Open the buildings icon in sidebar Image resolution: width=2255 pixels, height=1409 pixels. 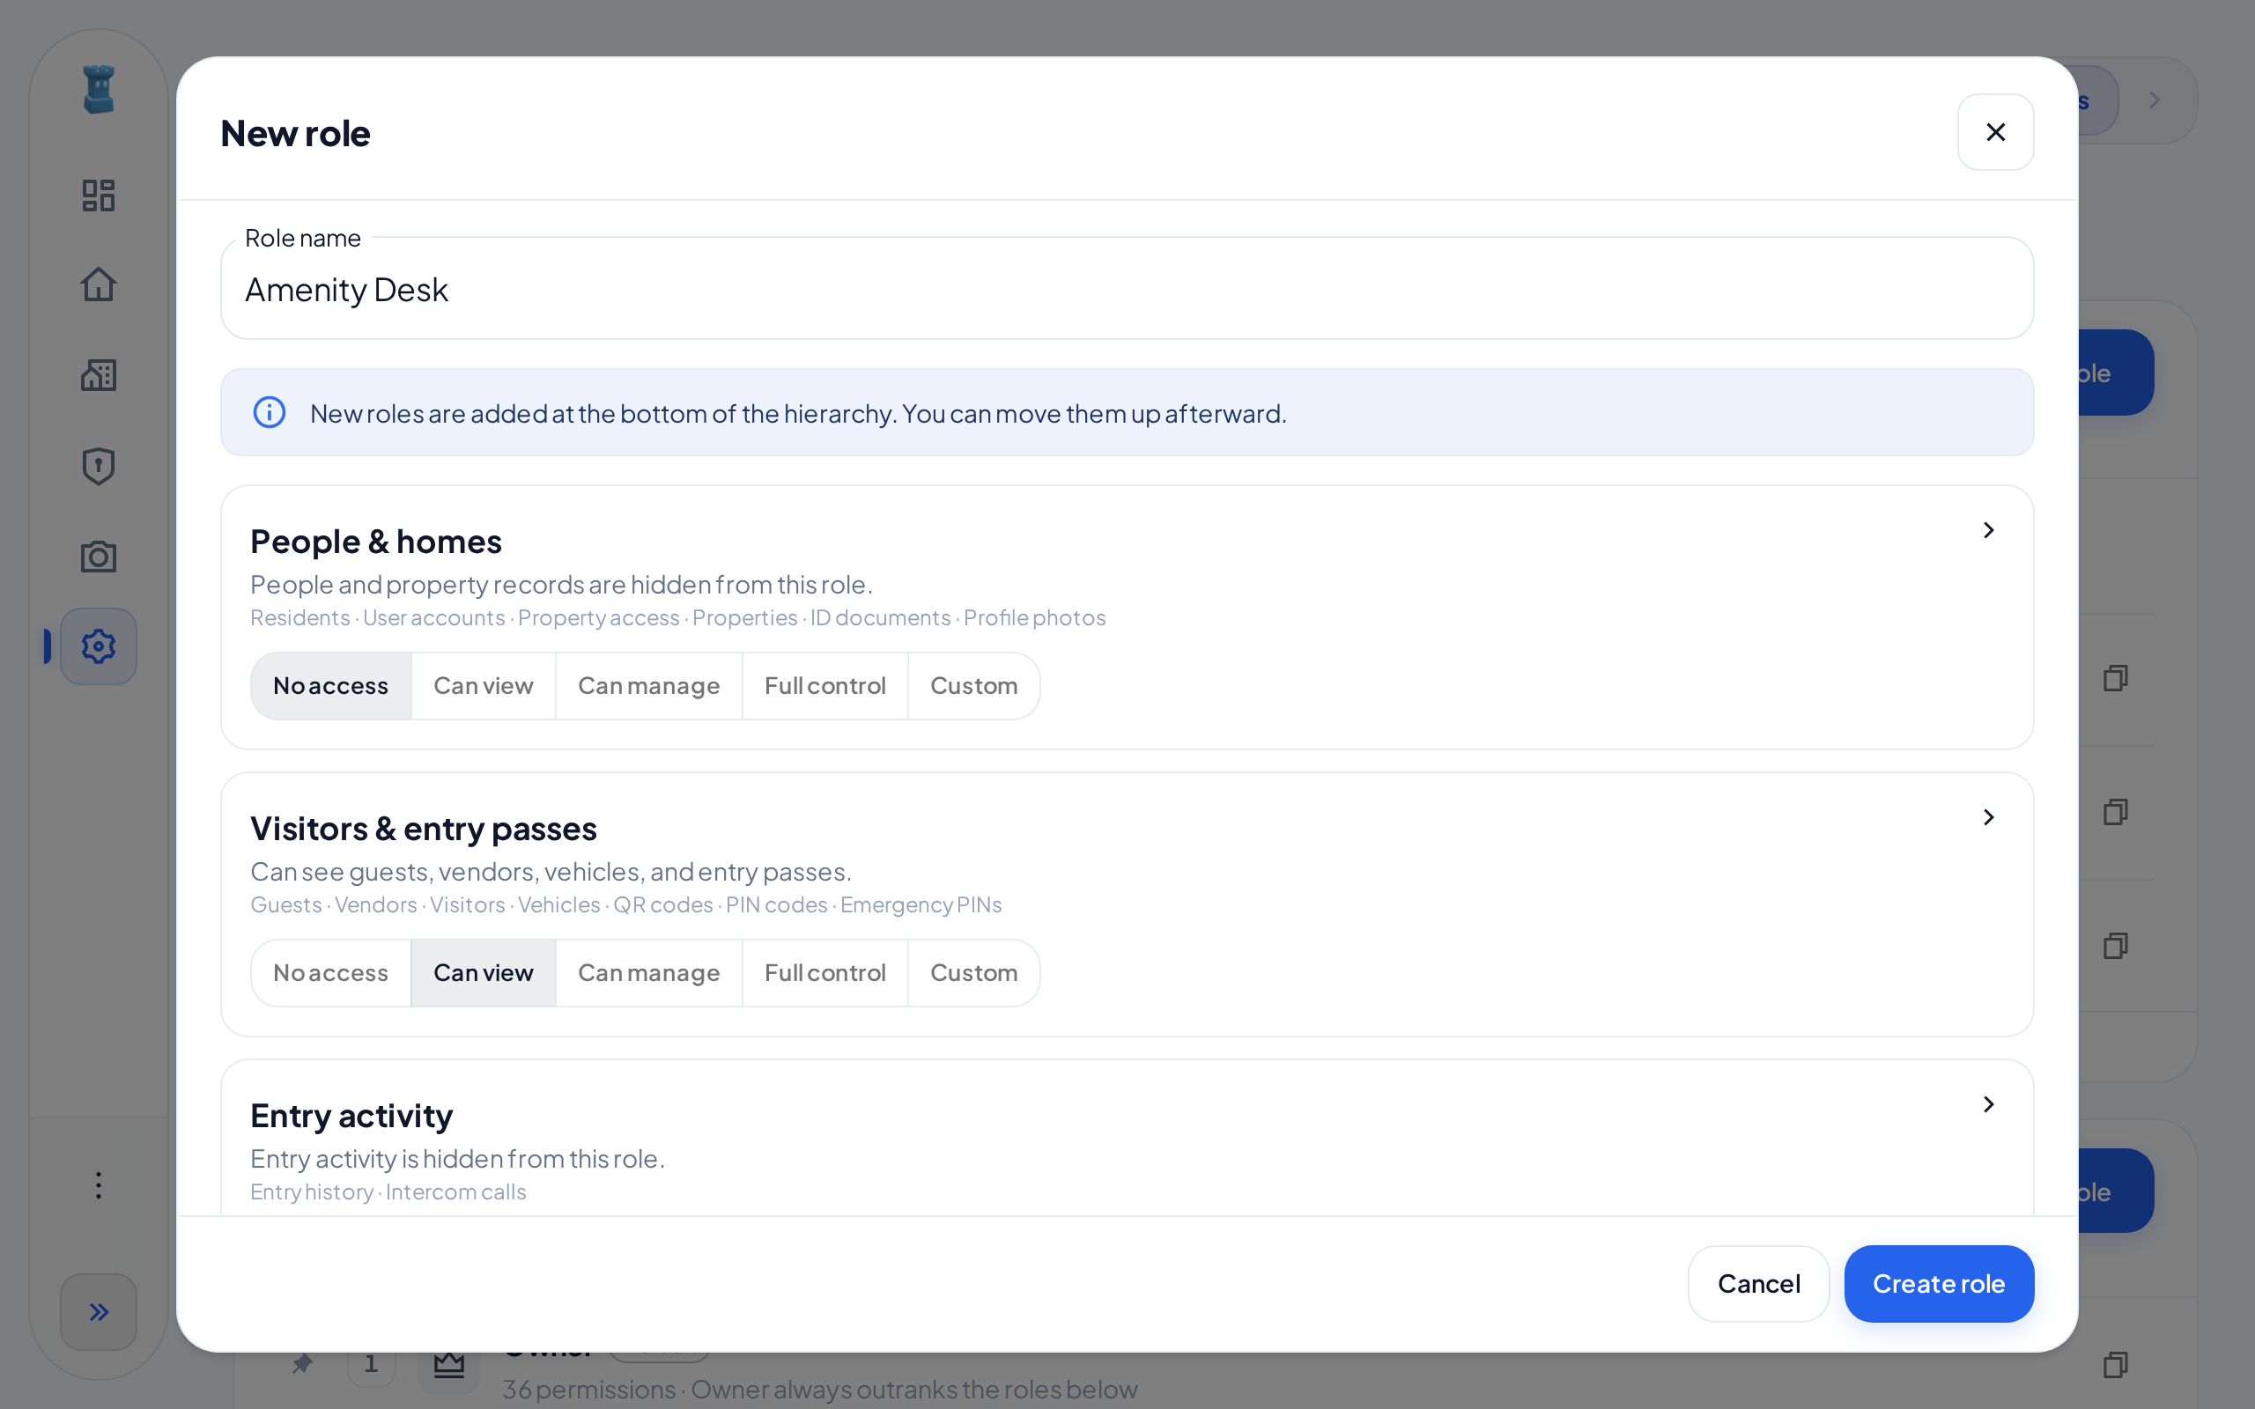point(98,374)
